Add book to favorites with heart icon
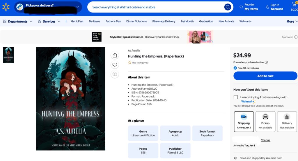Screen dimensions: 298x161 [115, 65]
